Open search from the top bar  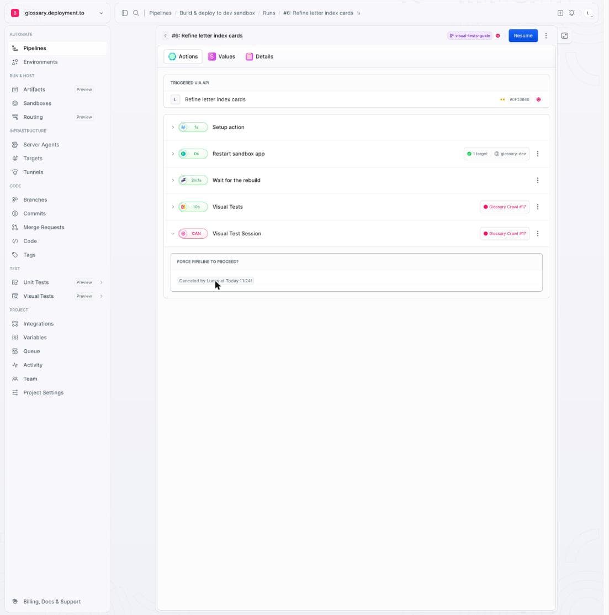[136, 13]
